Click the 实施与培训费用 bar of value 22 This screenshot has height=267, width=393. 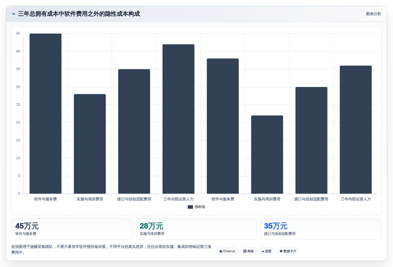click(x=267, y=155)
